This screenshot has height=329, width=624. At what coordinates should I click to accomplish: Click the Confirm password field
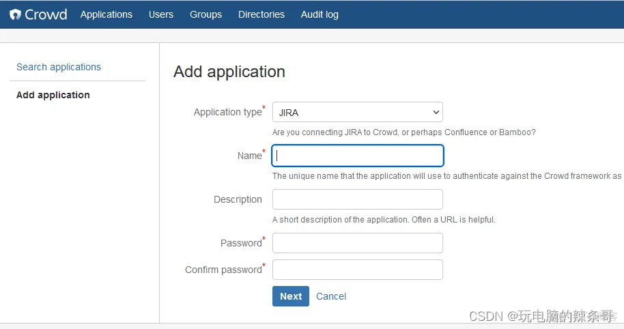(357, 270)
